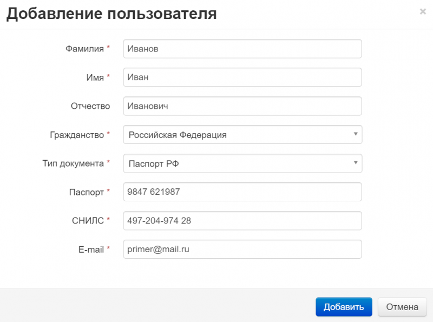Click the E-mail input box
The height and width of the screenshot is (322, 433).
pos(242,249)
